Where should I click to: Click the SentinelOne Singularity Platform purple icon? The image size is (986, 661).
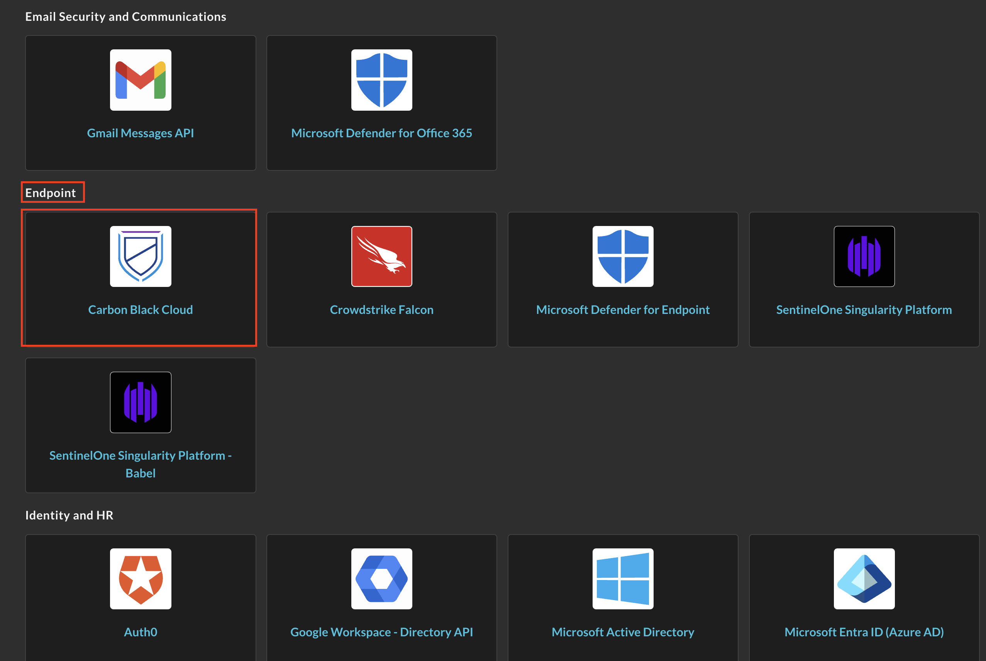coord(864,256)
